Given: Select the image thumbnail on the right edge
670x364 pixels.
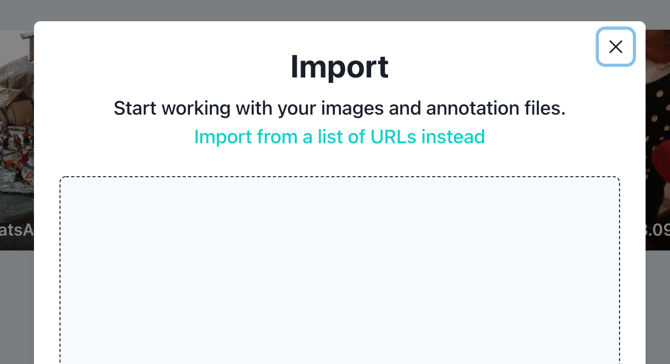Looking at the screenshot, I should (x=658, y=138).
